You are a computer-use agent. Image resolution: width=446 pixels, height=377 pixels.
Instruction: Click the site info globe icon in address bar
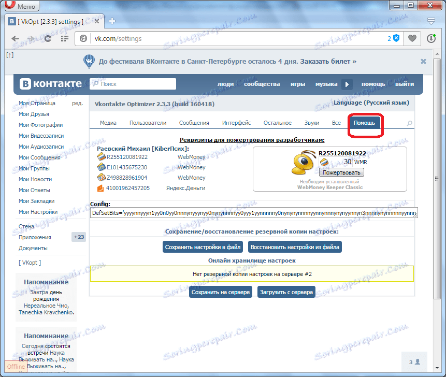click(x=83, y=38)
